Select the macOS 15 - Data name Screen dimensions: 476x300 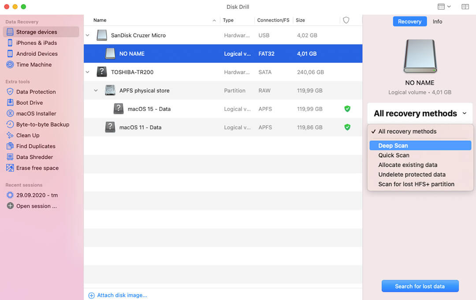[x=149, y=109]
